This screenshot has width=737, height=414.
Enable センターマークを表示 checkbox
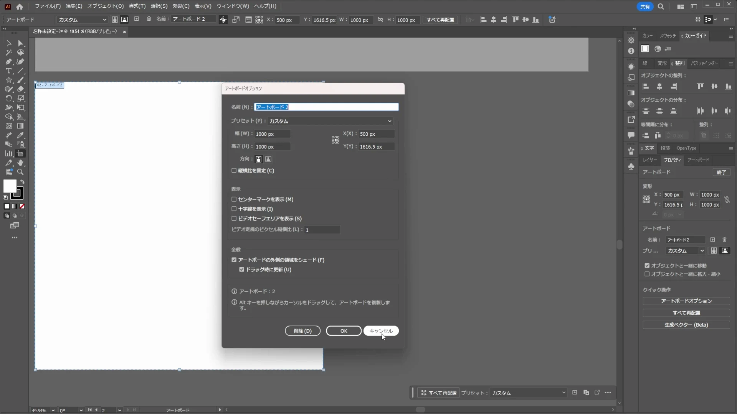pyautogui.click(x=234, y=199)
